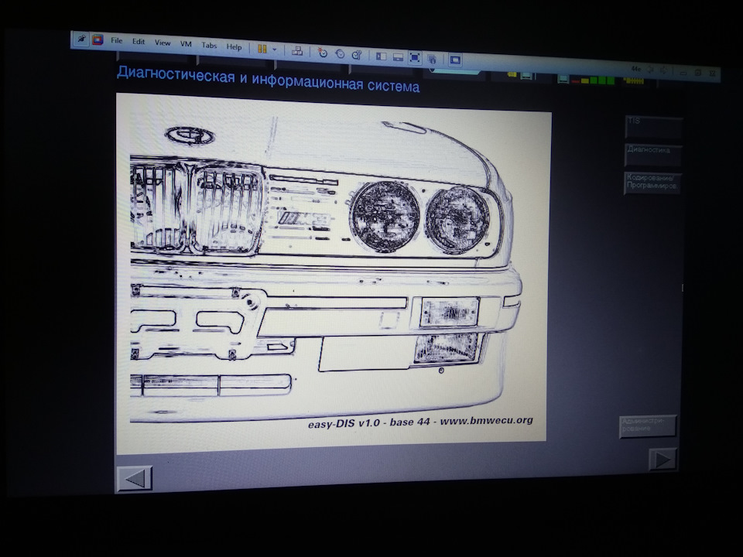
Task: Open the Tabs menu
Action: click(x=209, y=46)
